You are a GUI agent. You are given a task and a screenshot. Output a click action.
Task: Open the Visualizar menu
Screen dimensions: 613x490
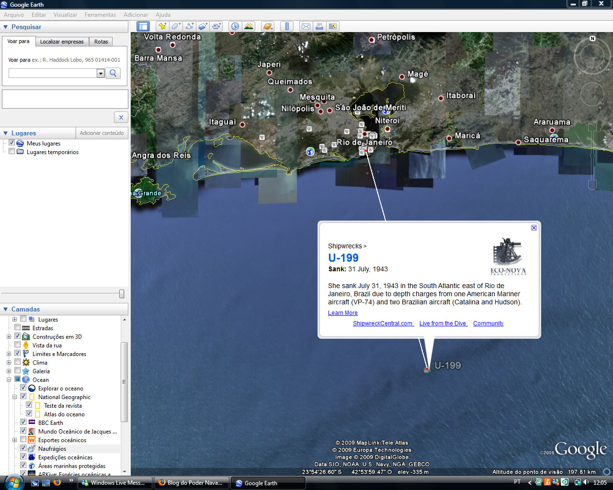[65, 15]
